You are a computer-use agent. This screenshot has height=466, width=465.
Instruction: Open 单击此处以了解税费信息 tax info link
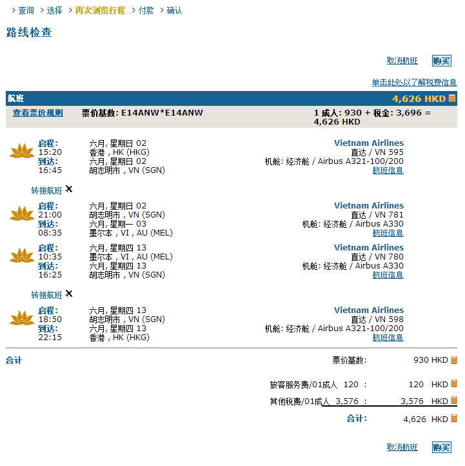pyautogui.click(x=414, y=83)
